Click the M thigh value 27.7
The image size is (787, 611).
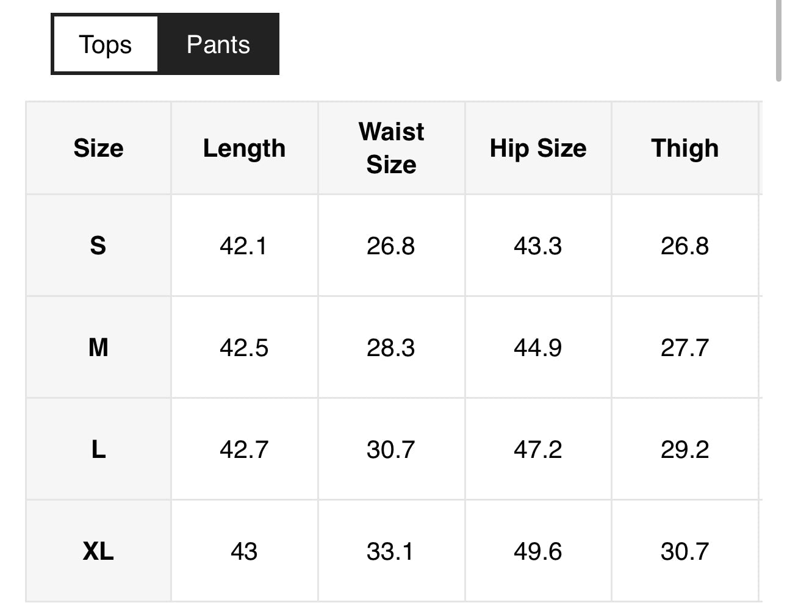click(x=685, y=348)
